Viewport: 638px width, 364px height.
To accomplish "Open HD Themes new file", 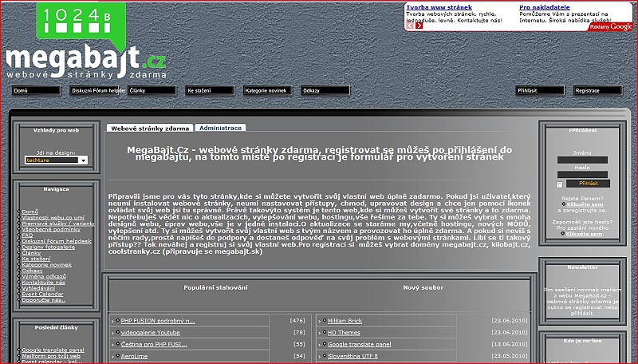I will point(344,333).
